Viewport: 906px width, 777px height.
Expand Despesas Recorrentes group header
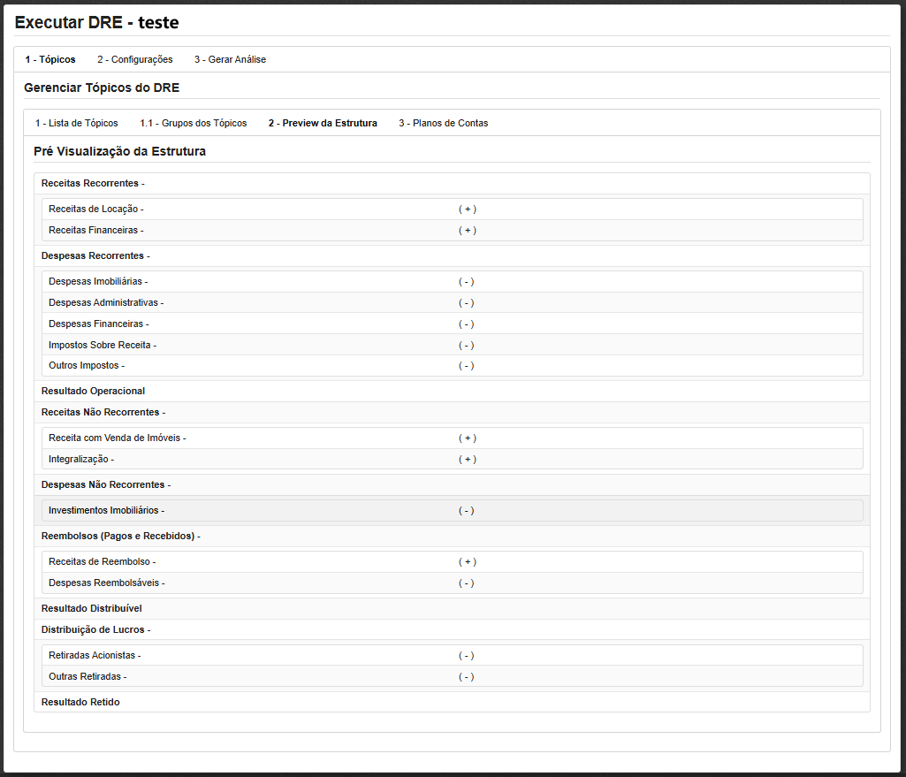tap(95, 255)
